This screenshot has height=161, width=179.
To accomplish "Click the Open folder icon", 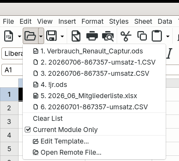I will point(30,36).
